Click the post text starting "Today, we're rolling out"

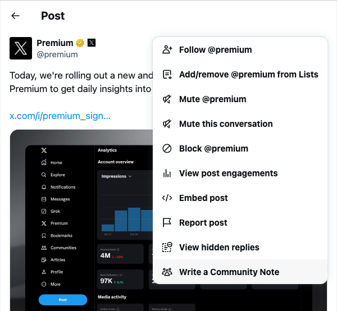coord(81,82)
